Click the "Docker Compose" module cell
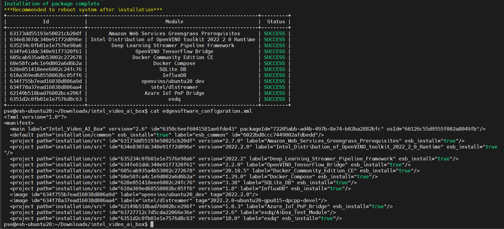 pyautogui.click(x=174, y=63)
